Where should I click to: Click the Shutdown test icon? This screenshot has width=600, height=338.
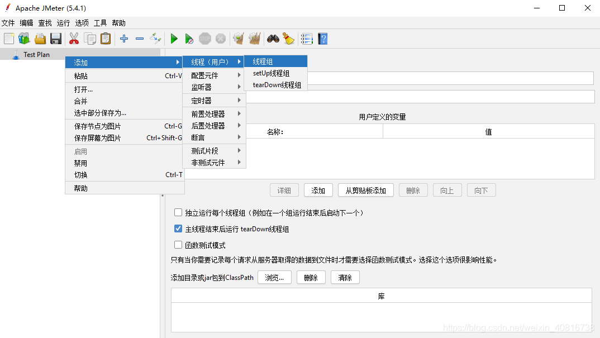tap(221, 39)
